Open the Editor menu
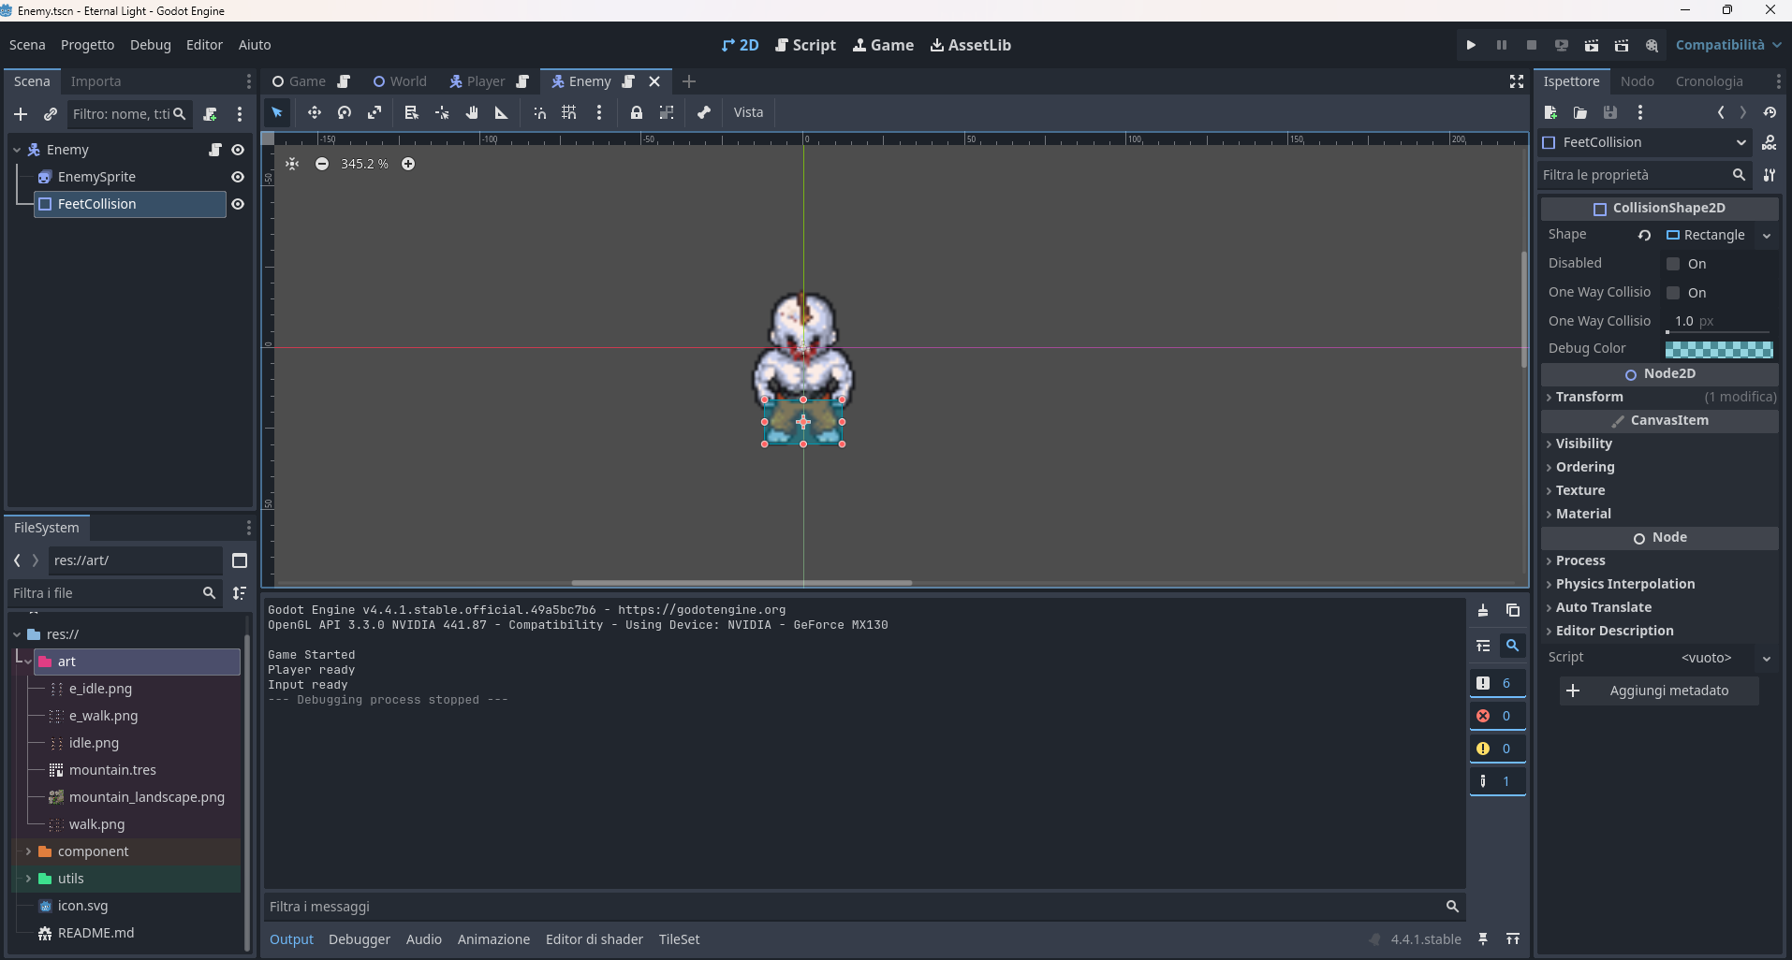This screenshot has height=960, width=1792. pyautogui.click(x=204, y=45)
